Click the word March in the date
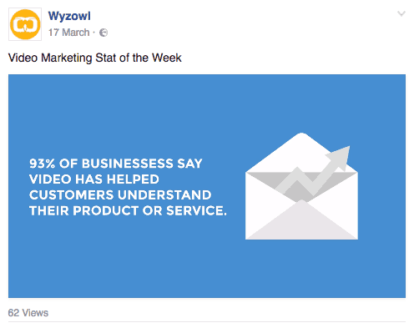414x323 pixels. pos(76,33)
